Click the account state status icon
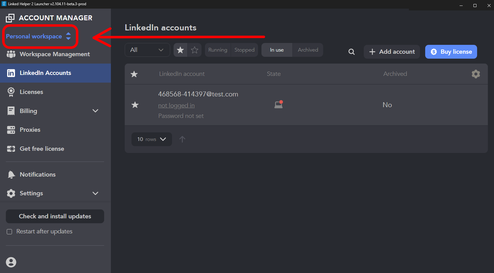Image resolution: width=494 pixels, height=273 pixels. tap(279, 105)
